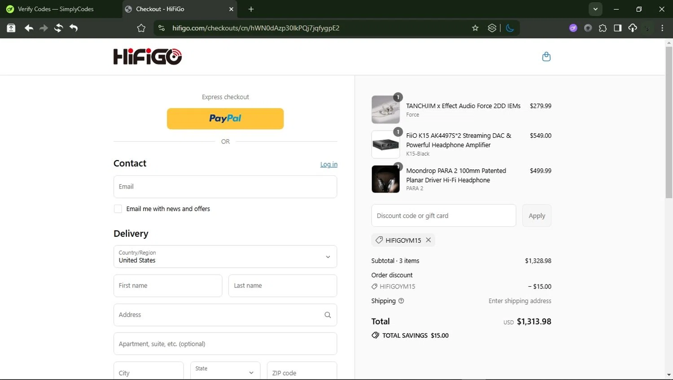Click the cloud upload toolbar icon
This screenshot has height=380, width=673.
pos(633,28)
